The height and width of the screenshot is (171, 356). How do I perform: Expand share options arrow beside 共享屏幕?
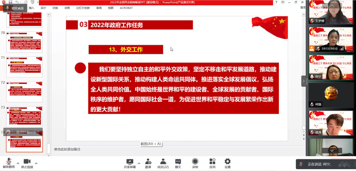tap(139, 163)
